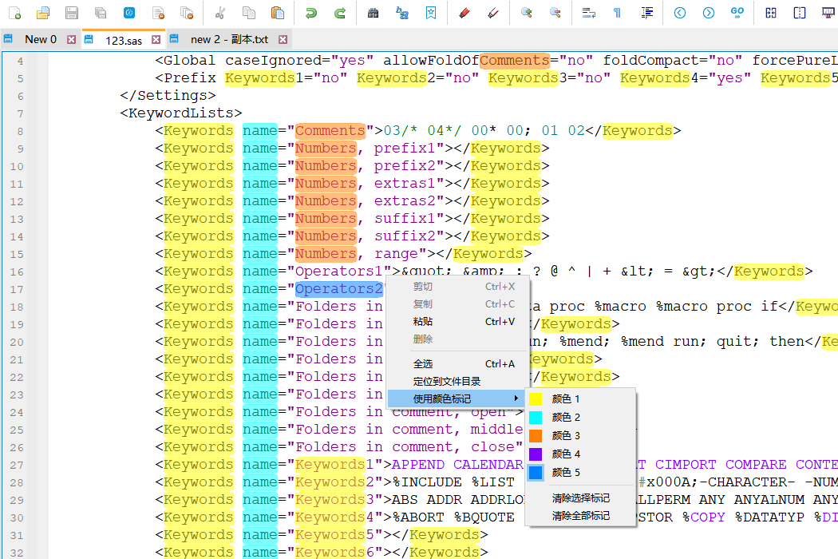Close the 123.sas tab

click(156, 40)
